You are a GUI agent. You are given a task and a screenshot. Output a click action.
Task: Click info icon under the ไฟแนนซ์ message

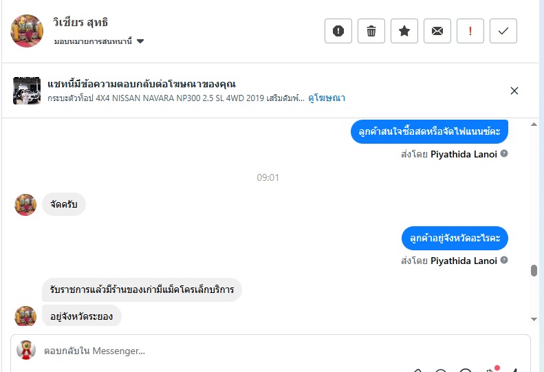click(504, 154)
